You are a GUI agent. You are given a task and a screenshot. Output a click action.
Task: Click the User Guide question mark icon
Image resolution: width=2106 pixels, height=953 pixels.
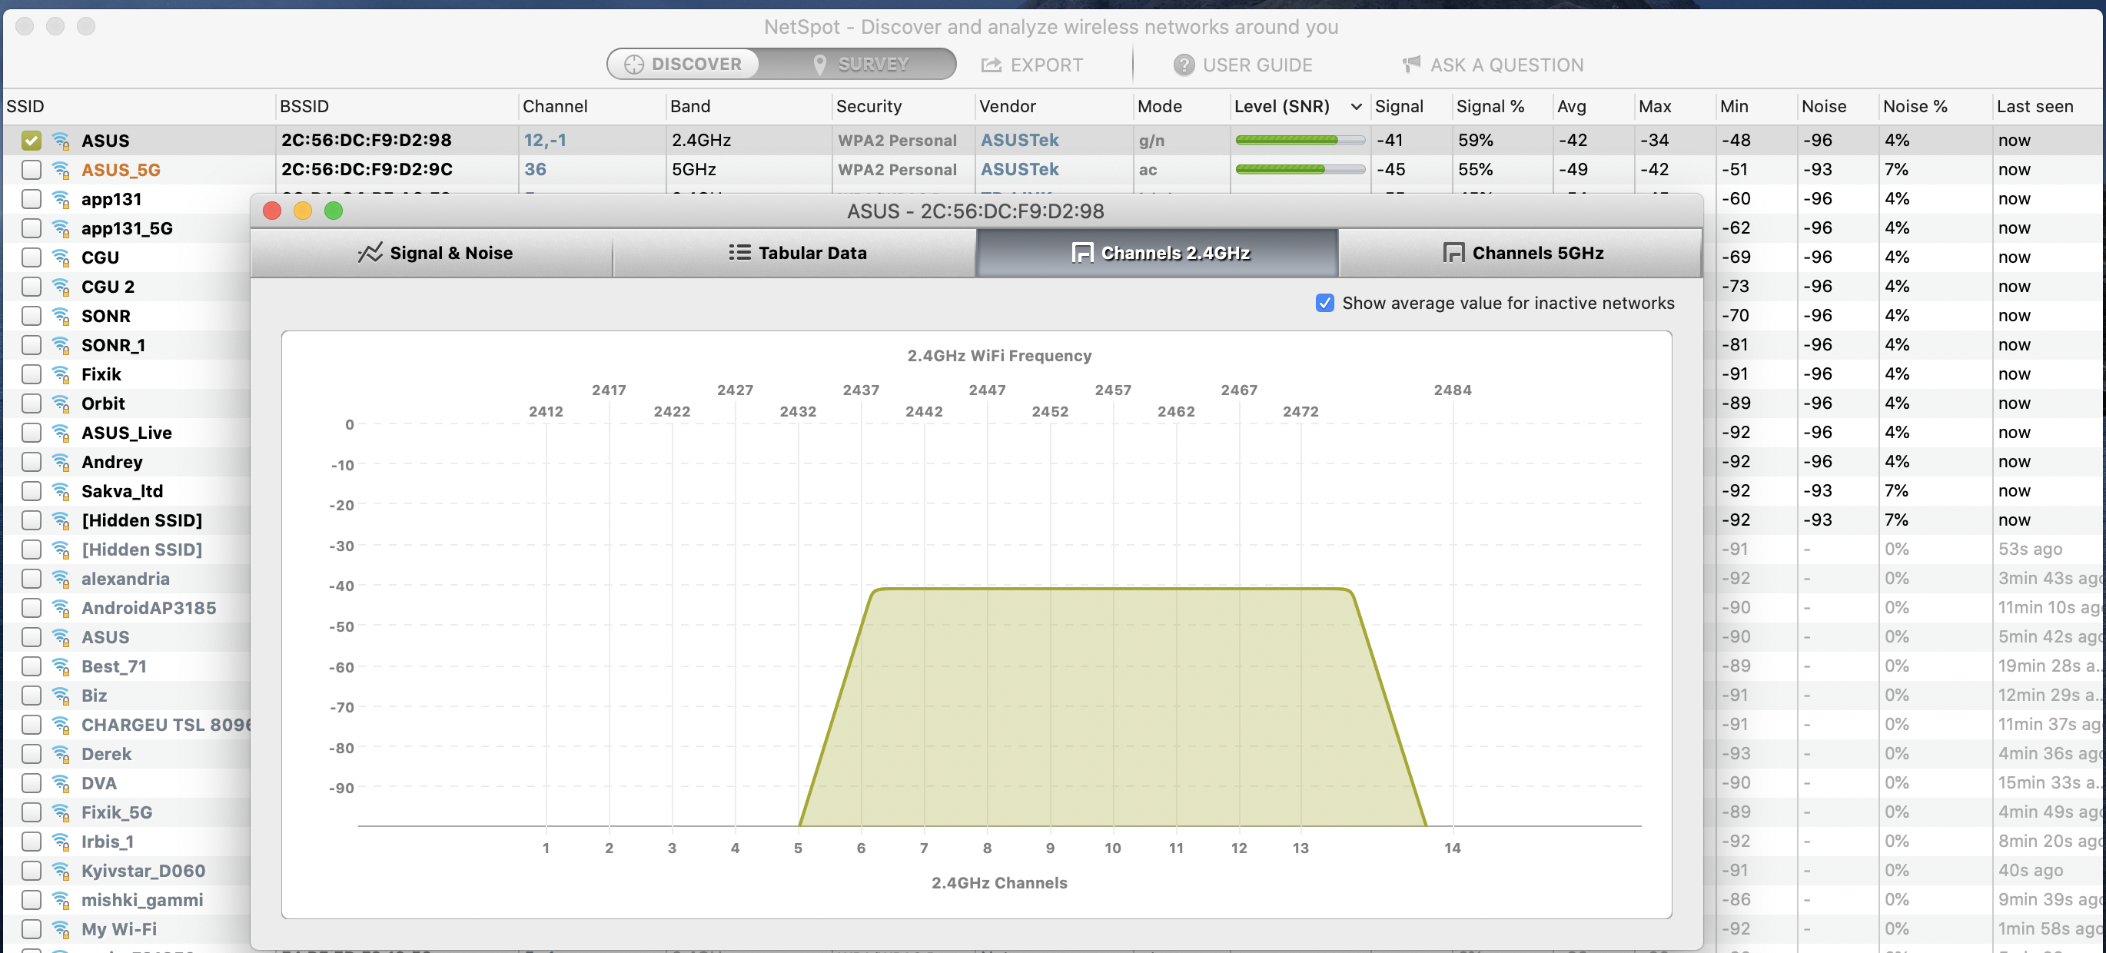[1183, 65]
